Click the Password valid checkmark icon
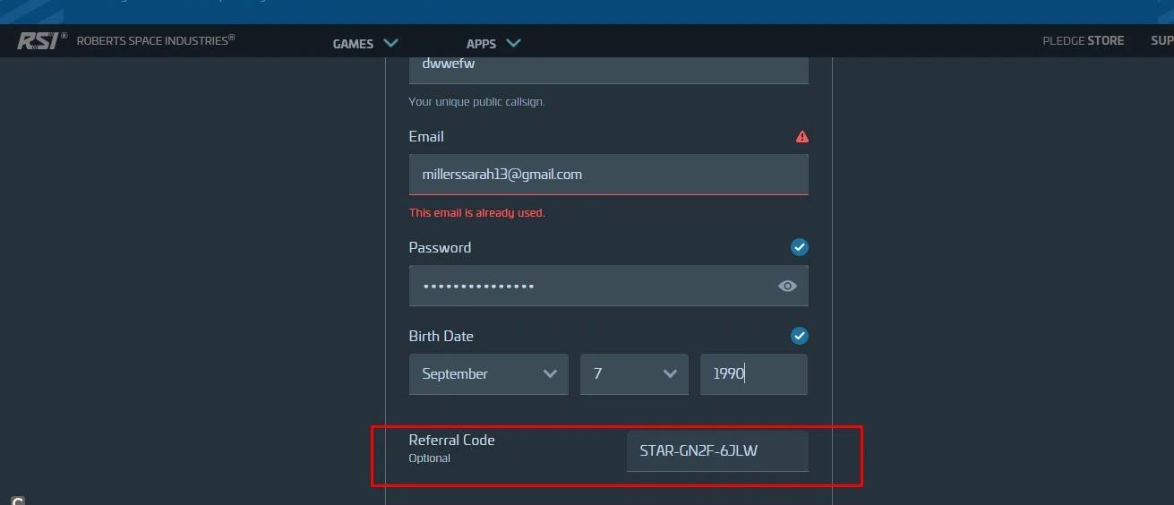 pos(800,247)
